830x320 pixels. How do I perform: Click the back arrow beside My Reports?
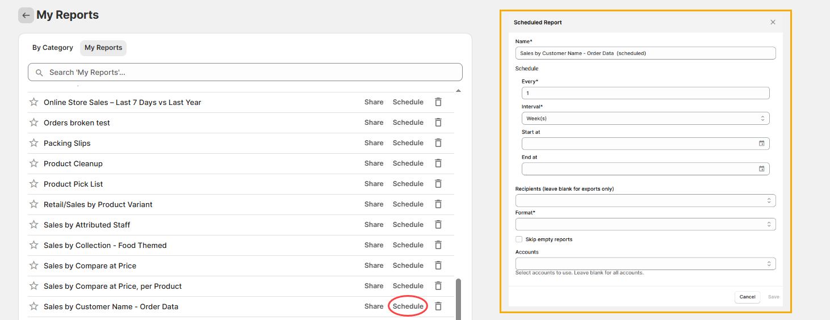[26, 15]
